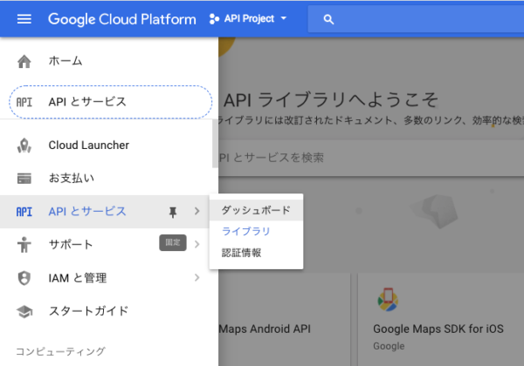Click the Google Maps SDK for iOS icon

click(388, 299)
